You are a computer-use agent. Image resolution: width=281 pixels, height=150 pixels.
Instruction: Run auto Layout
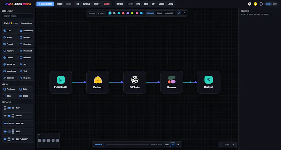(x=86, y=4)
